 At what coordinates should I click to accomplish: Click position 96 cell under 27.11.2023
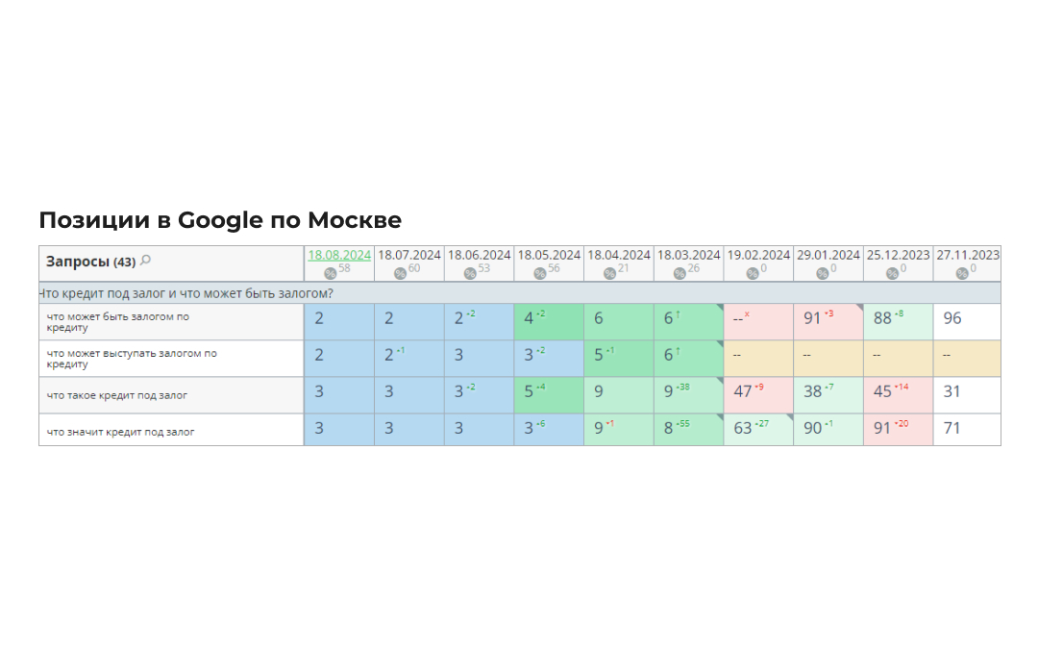point(966,318)
